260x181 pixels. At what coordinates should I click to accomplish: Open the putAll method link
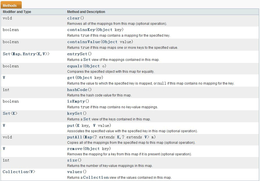click(x=75, y=137)
